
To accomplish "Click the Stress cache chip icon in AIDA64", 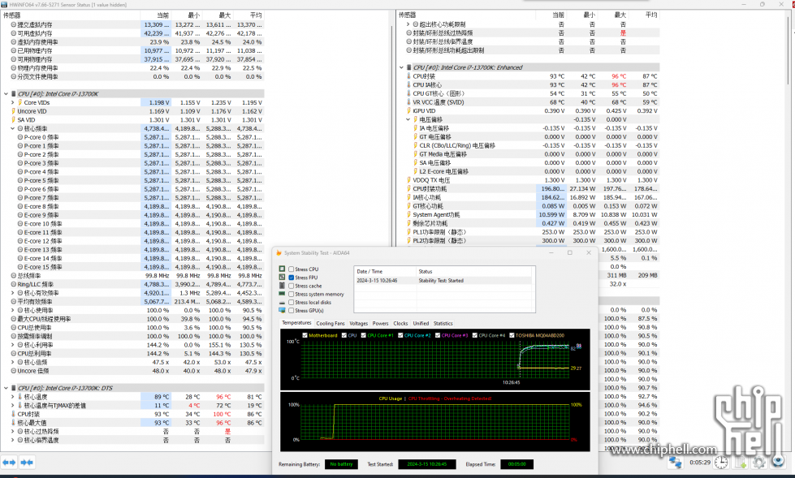I will coord(282,286).
